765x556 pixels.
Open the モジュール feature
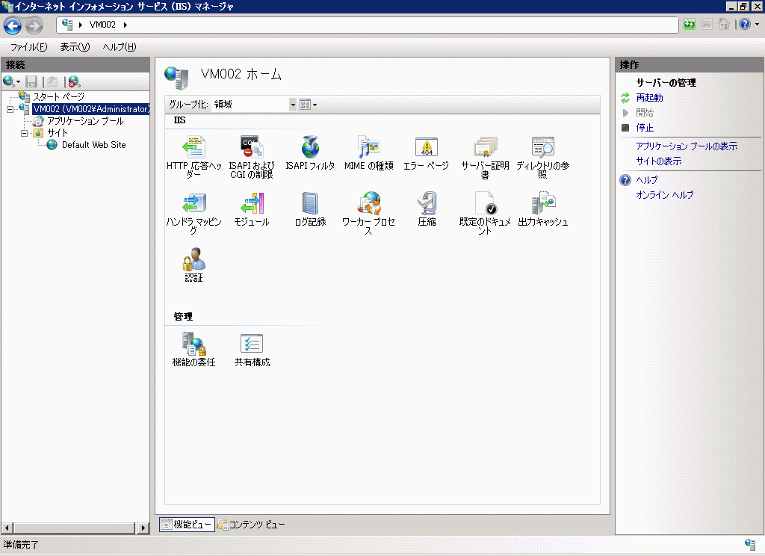point(252,209)
